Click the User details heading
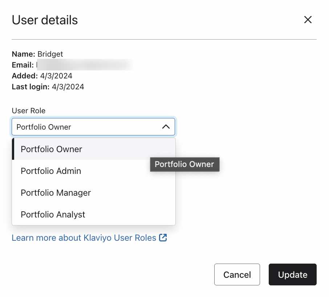329x297 pixels. click(x=45, y=20)
